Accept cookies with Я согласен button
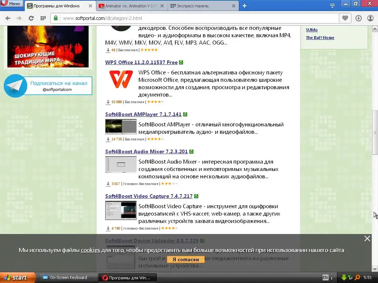 click(186, 259)
